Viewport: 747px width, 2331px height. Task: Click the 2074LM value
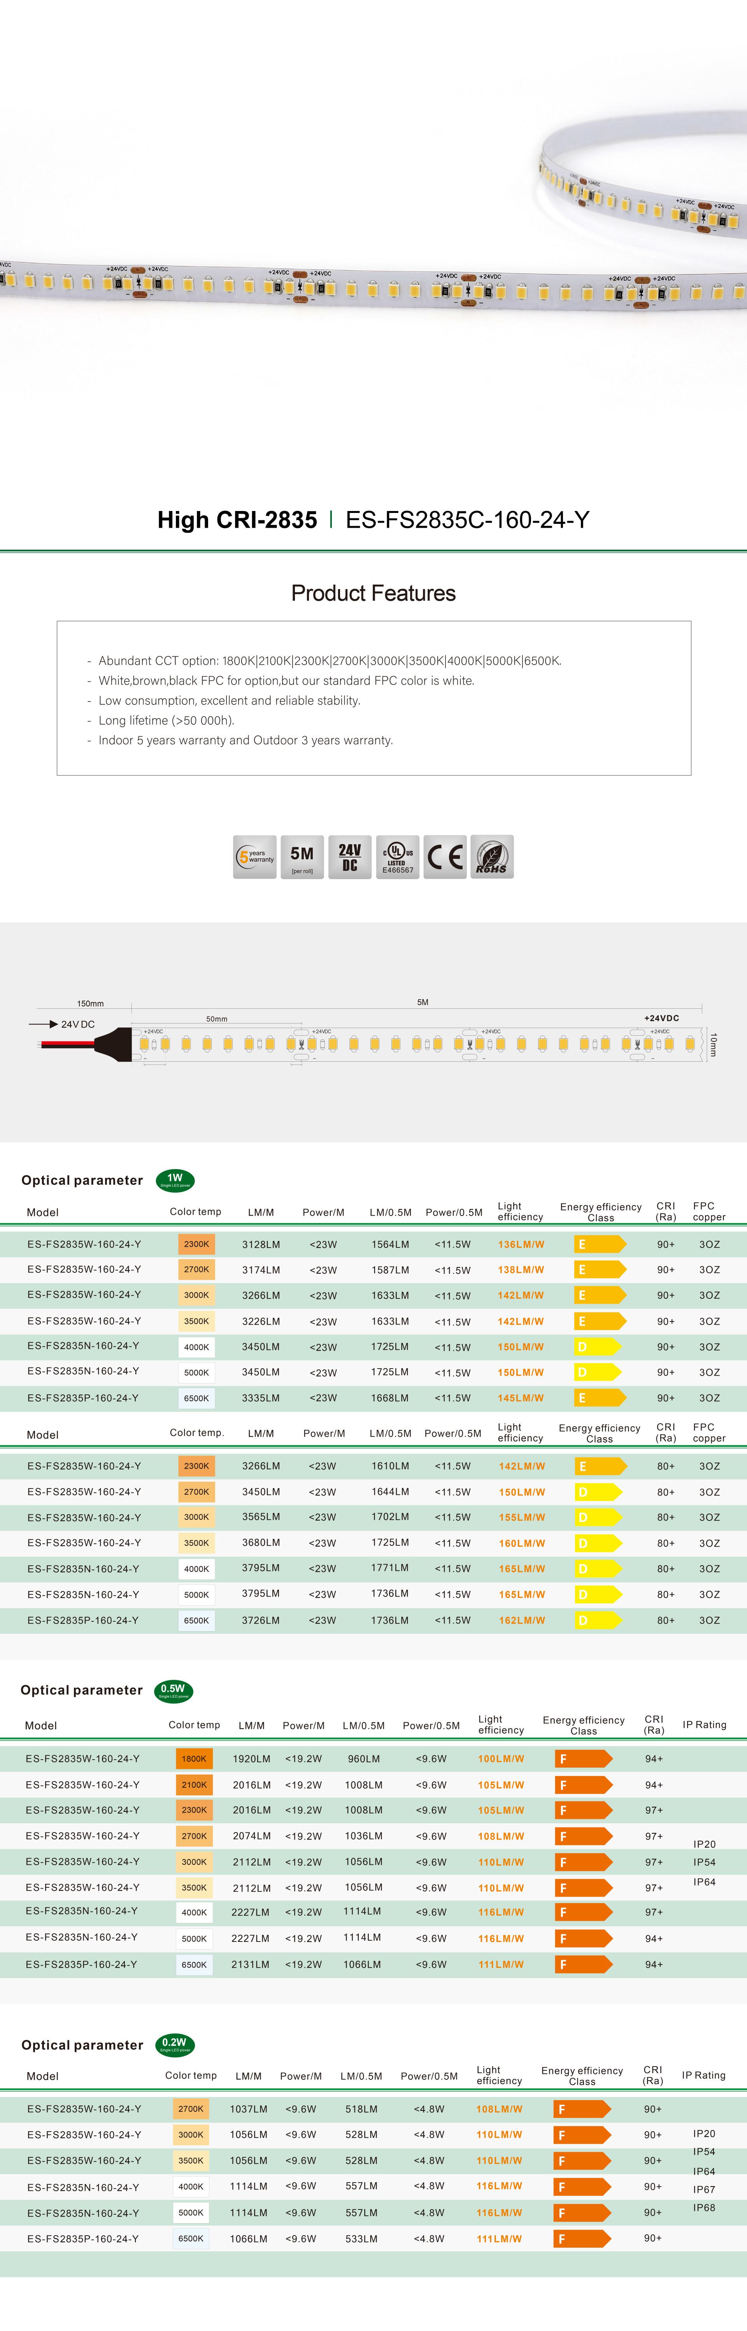(251, 1836)
